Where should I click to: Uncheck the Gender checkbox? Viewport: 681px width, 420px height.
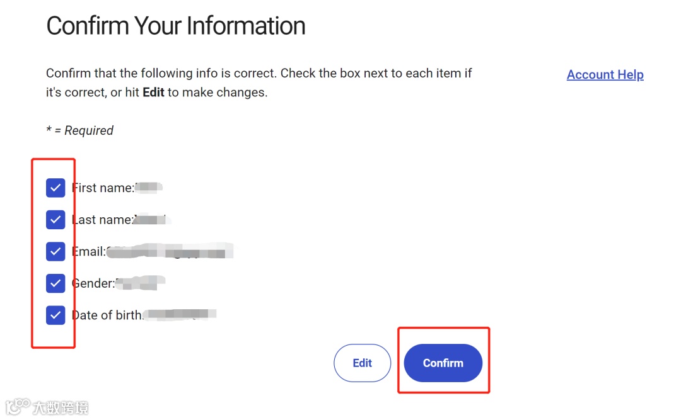click(55, 283)
